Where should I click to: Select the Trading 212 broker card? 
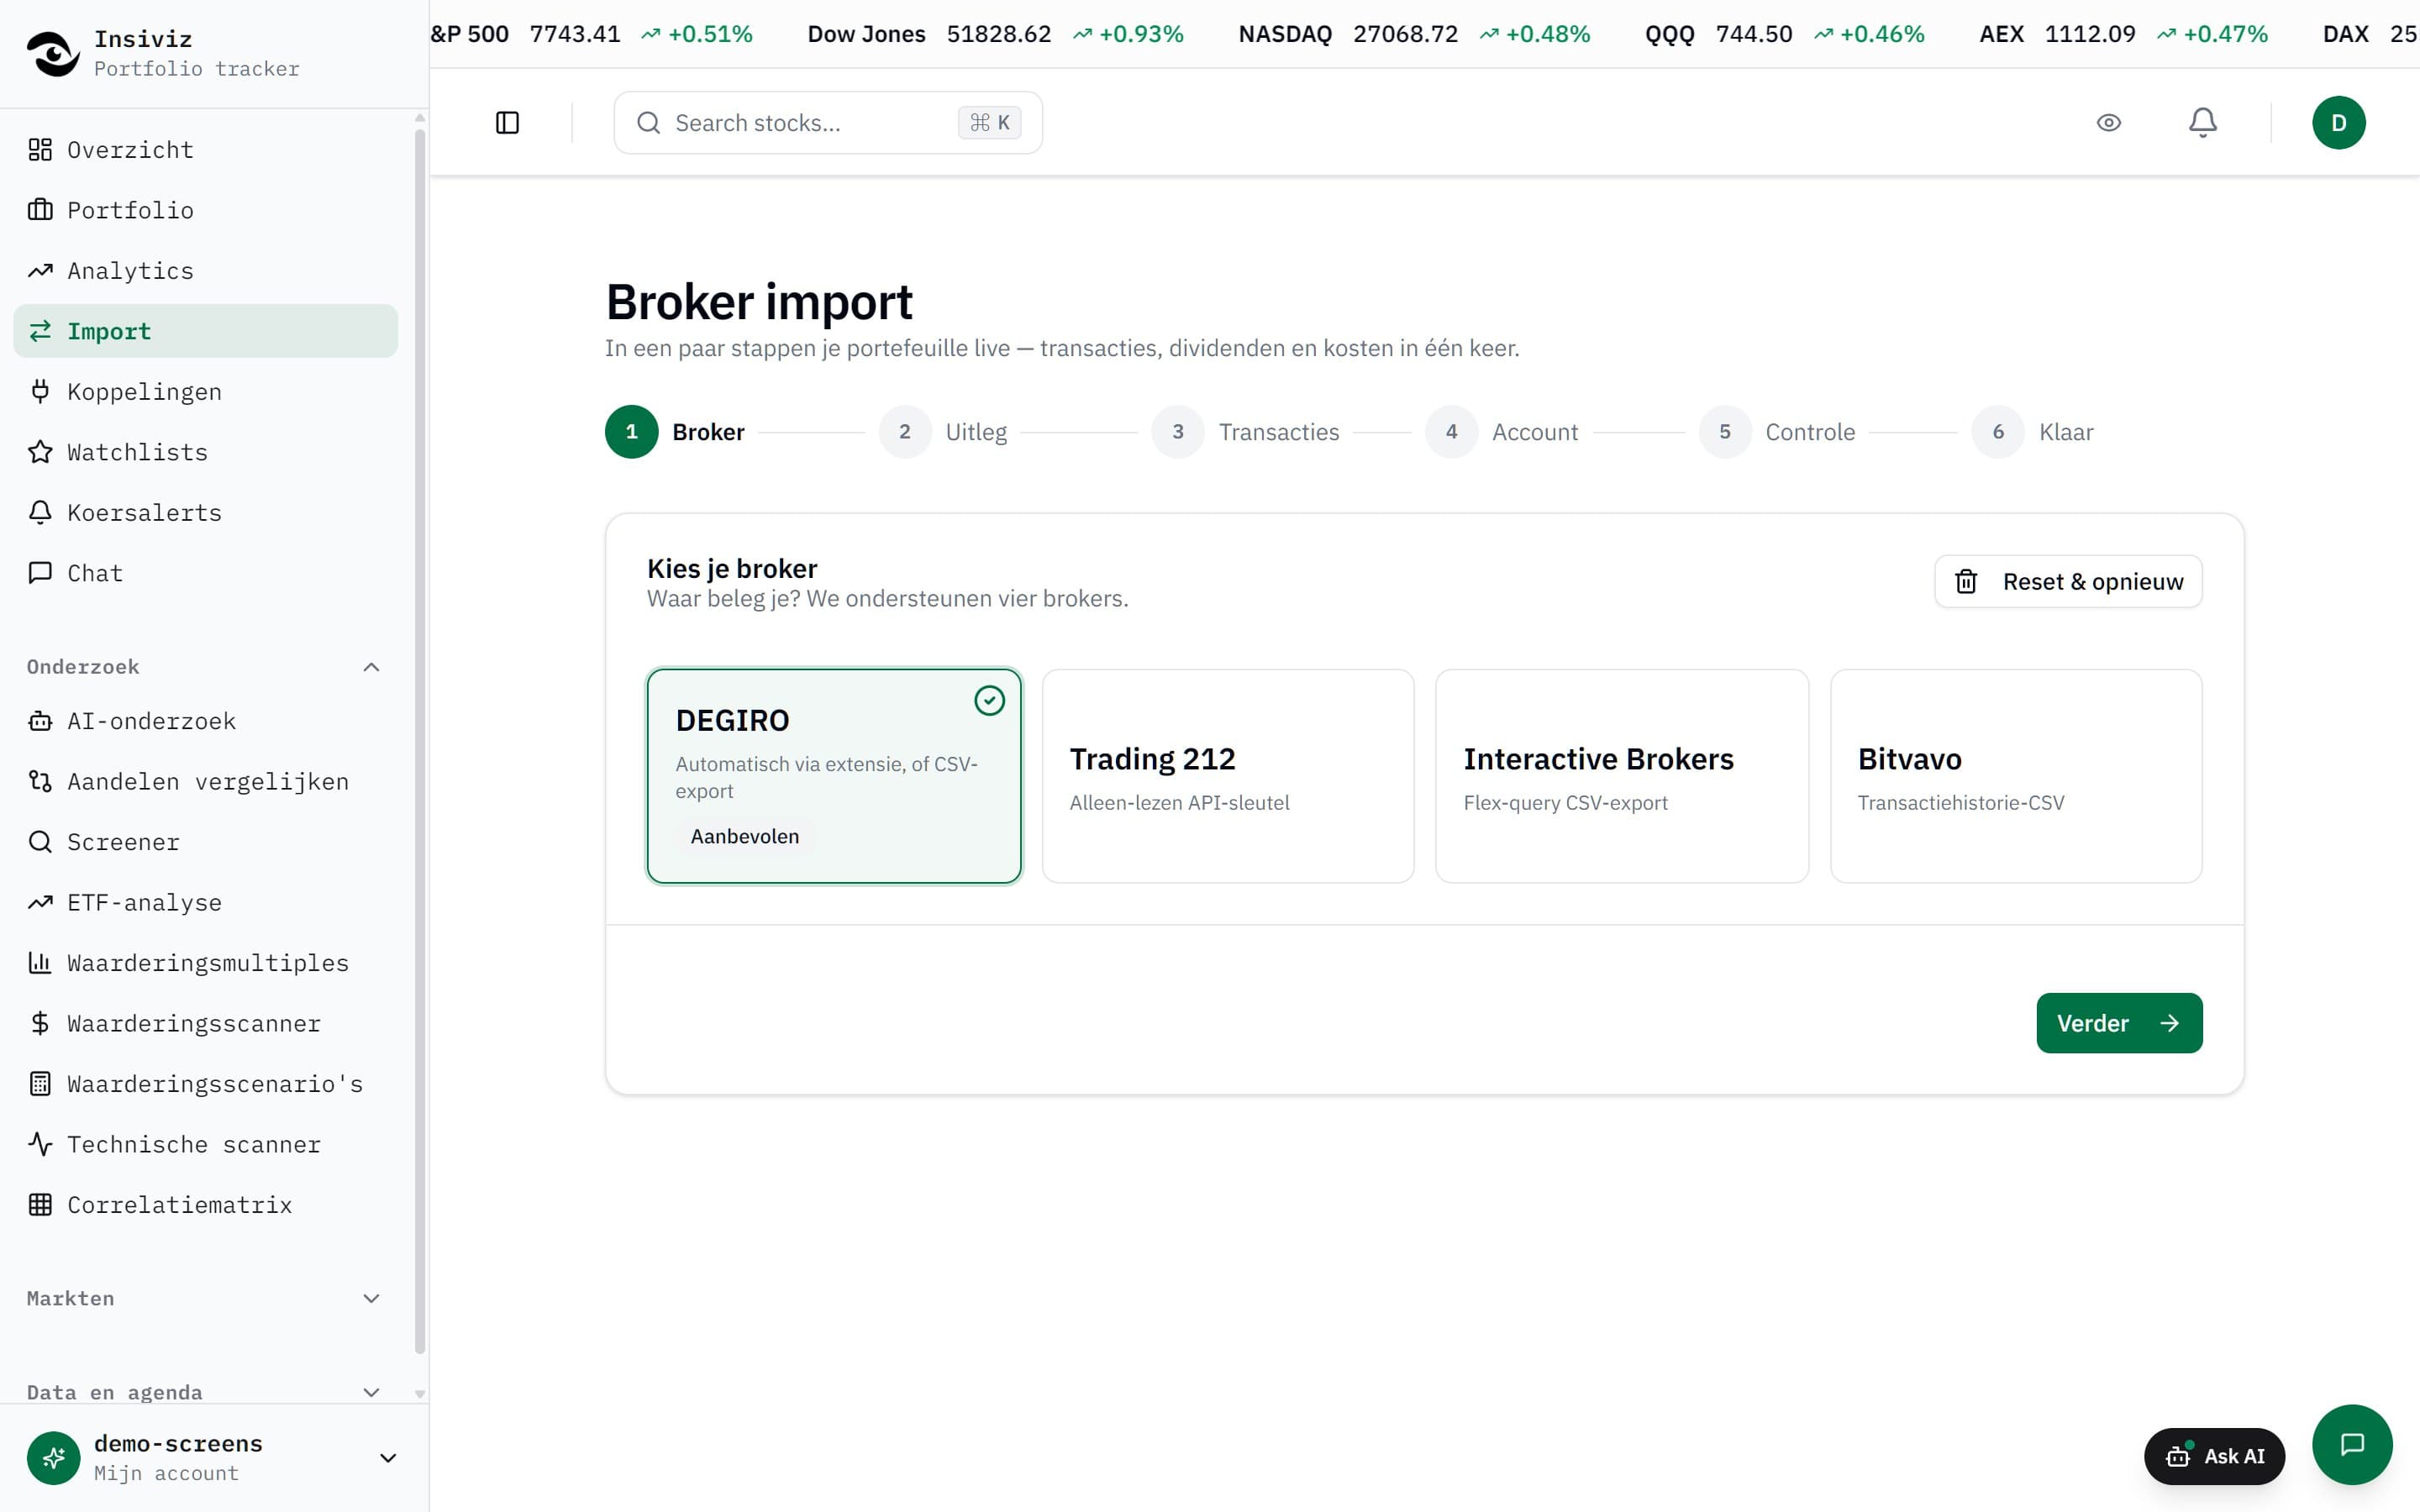point(1228,776)
